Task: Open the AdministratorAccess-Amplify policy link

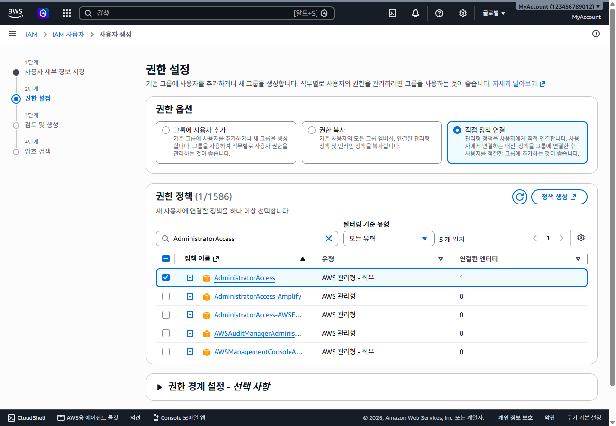Action: [x=258, y=296]
